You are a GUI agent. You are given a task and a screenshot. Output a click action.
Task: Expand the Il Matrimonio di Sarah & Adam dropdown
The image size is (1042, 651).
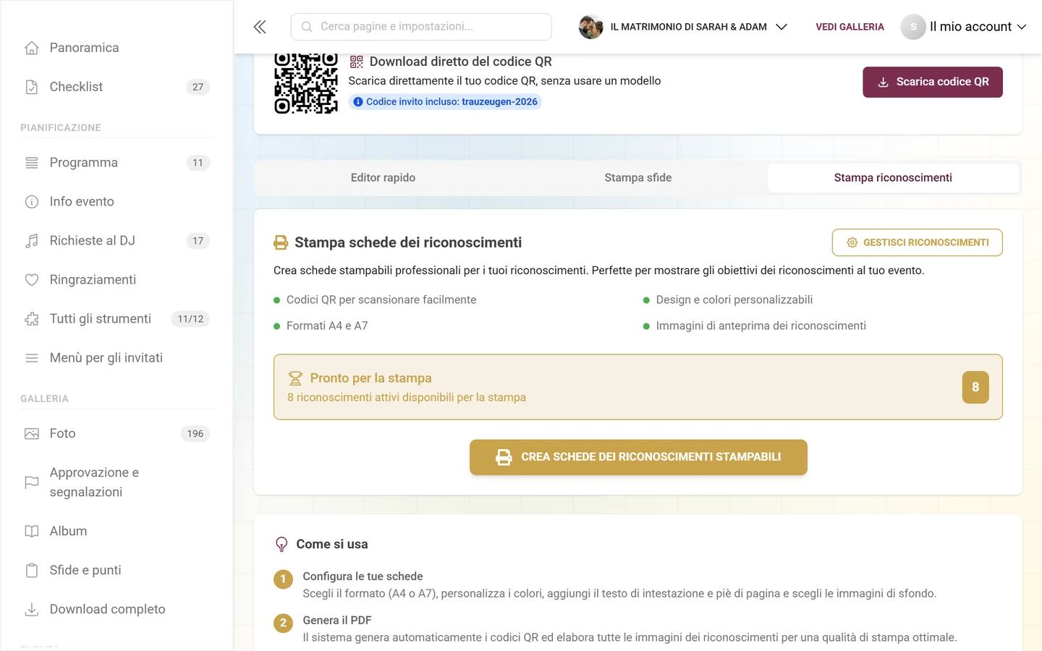coord(781,27)
